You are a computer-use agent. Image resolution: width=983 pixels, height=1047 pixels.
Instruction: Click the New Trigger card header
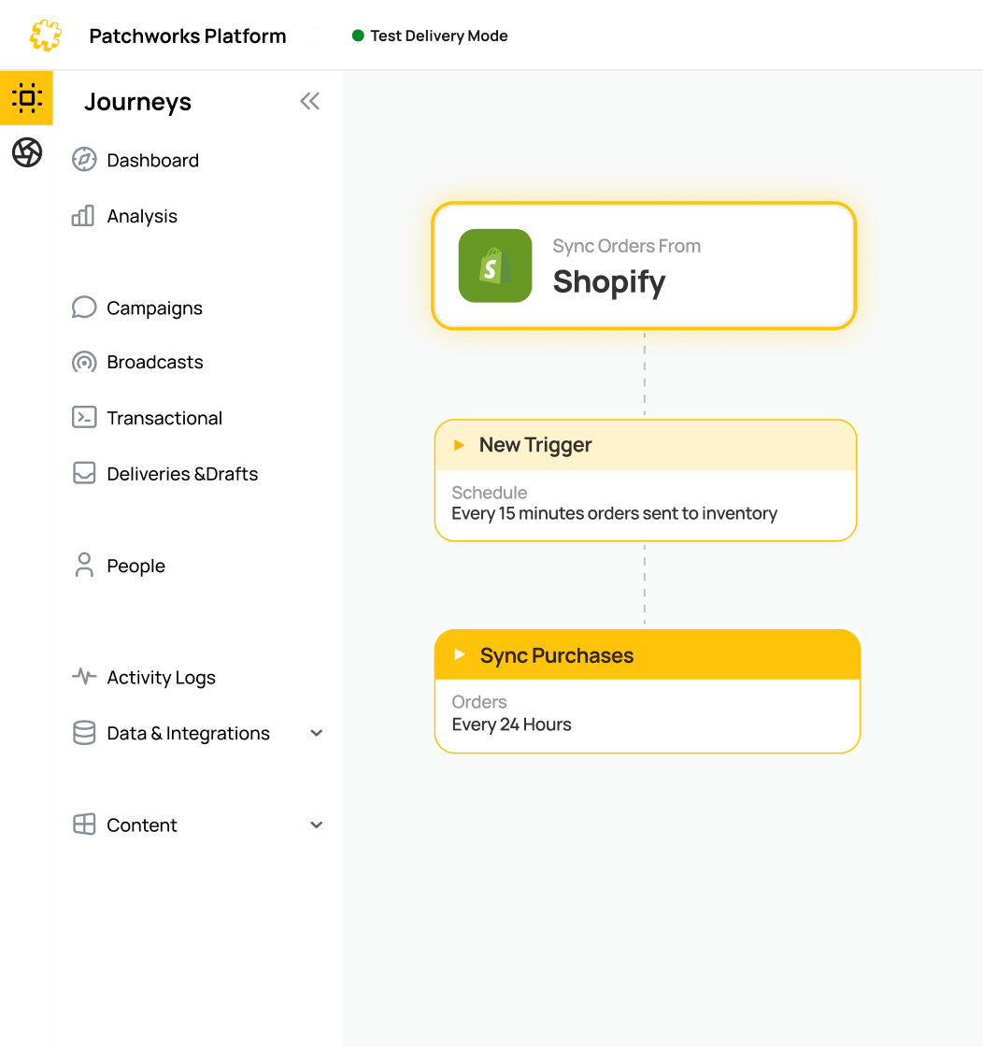tap(646, 445)
